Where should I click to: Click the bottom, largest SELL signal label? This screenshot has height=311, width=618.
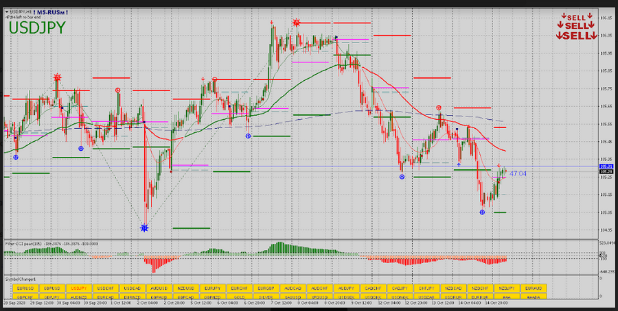tap(575, 36)
